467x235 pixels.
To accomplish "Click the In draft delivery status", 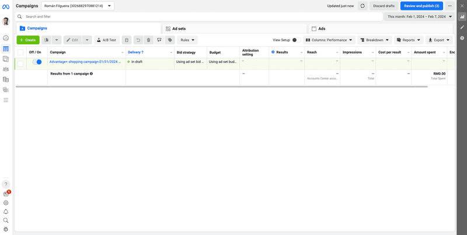I will pyautogui.click(x=135, y=62).
